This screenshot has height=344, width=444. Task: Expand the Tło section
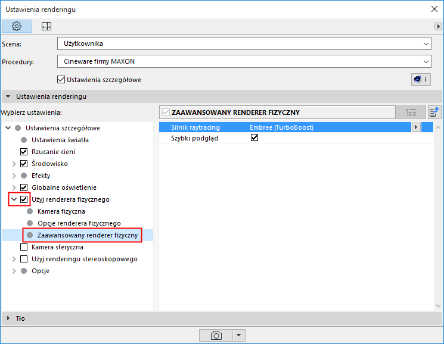pos(8,318)
